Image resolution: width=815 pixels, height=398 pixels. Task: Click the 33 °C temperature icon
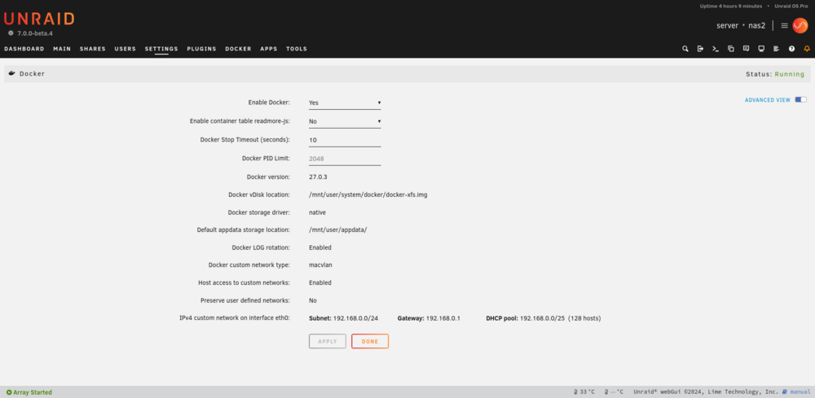point(576,391)
